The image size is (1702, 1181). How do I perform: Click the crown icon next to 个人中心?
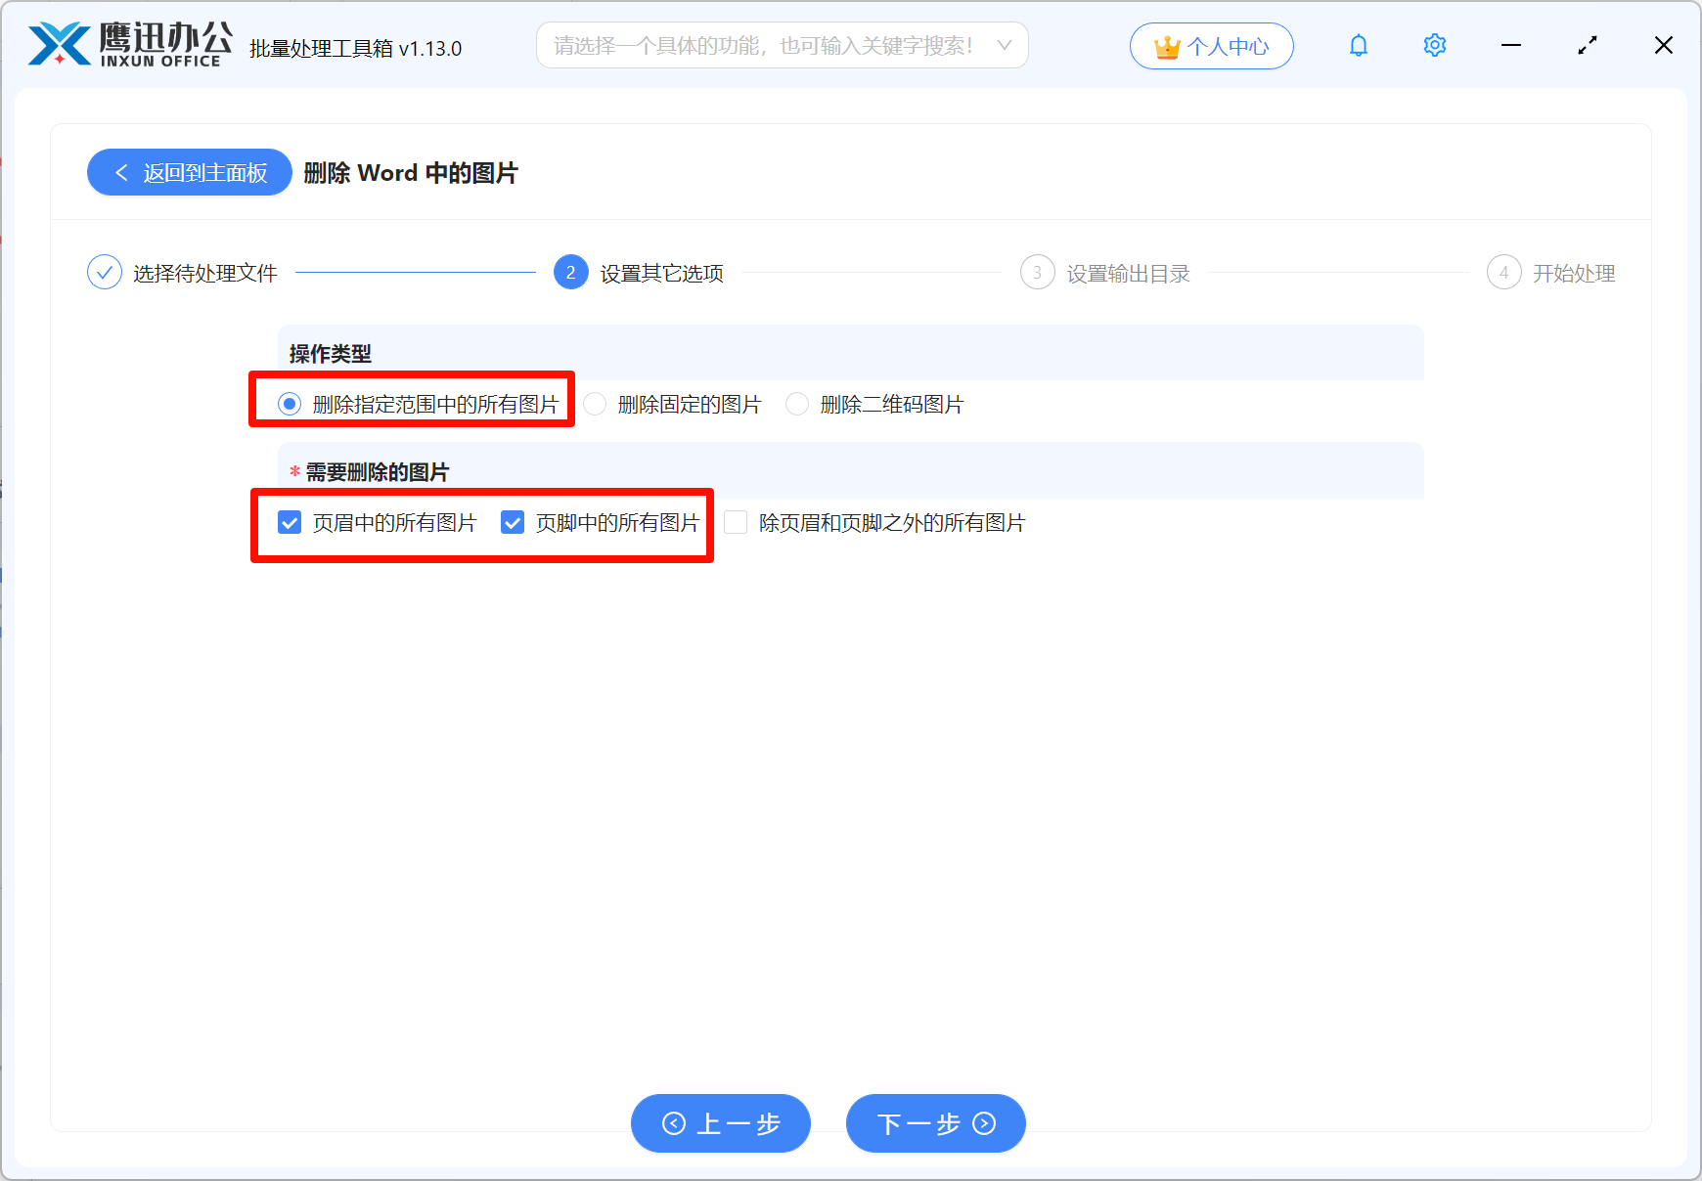pos(1166,45)
